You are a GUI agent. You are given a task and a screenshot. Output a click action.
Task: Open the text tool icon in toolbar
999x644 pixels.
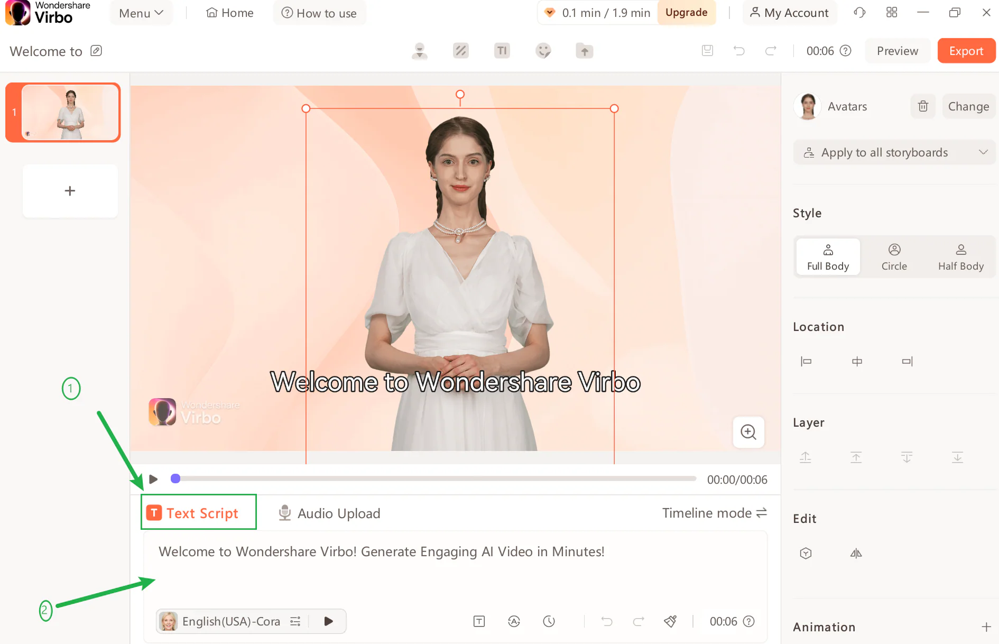[x=502, y=51]
